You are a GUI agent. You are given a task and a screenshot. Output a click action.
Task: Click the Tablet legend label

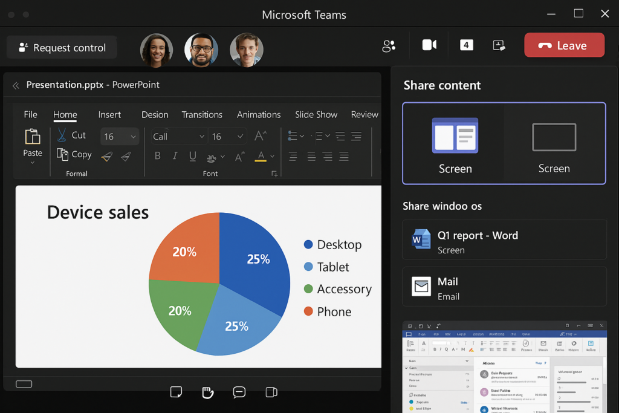click(333, 267)
